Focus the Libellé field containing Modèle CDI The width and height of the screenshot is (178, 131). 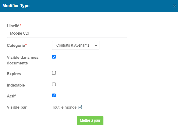67,33
